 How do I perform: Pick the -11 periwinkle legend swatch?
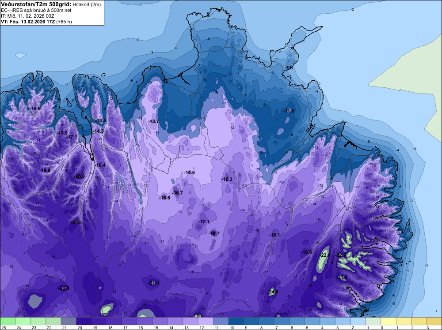pos(221,321)
